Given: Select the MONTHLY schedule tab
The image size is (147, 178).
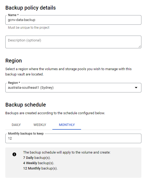Looking at the screenshot, I should pos(67,125).
